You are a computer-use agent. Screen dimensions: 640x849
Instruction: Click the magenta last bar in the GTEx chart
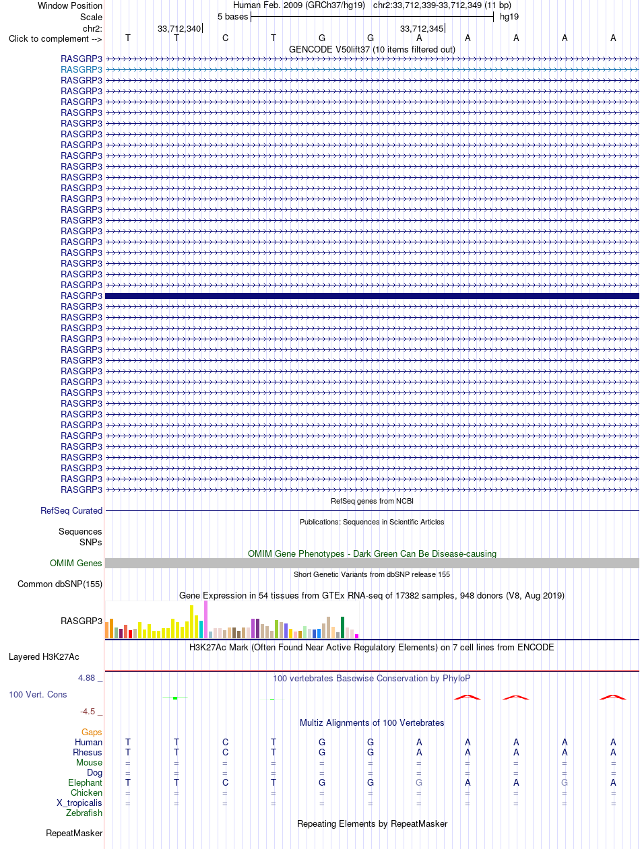pos(357,636)
